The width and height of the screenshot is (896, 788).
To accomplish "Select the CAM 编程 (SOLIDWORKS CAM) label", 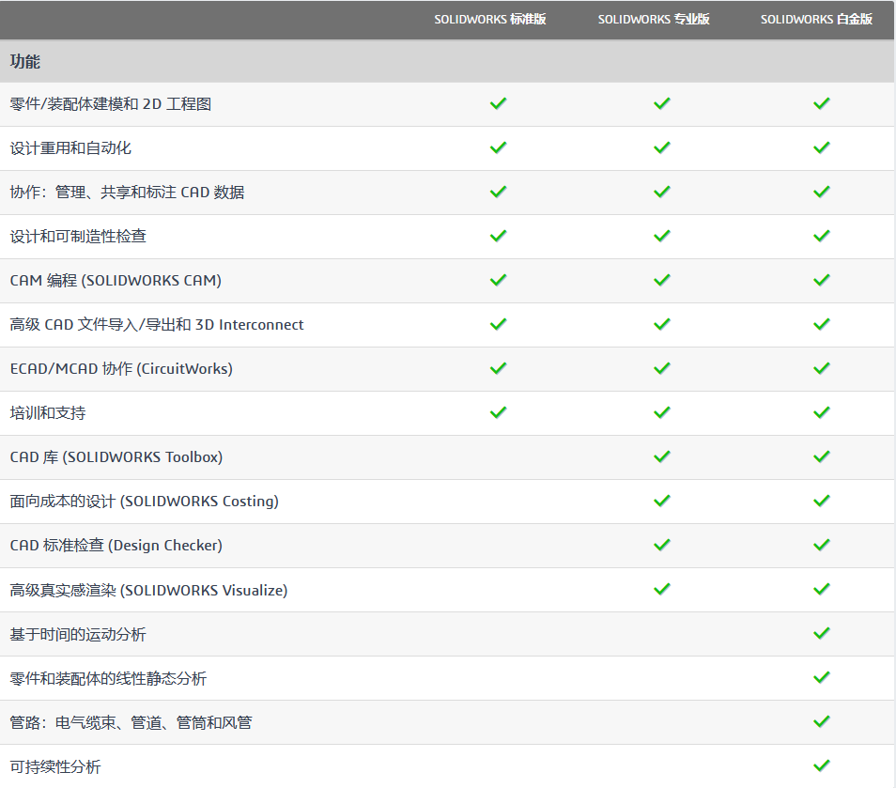I will (x=116, y=281).
